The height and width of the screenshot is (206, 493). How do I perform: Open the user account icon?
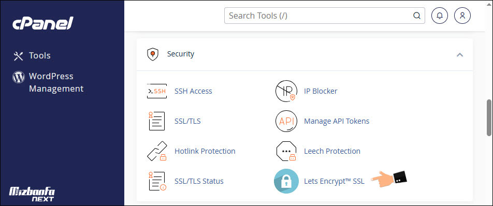point(462,16)
